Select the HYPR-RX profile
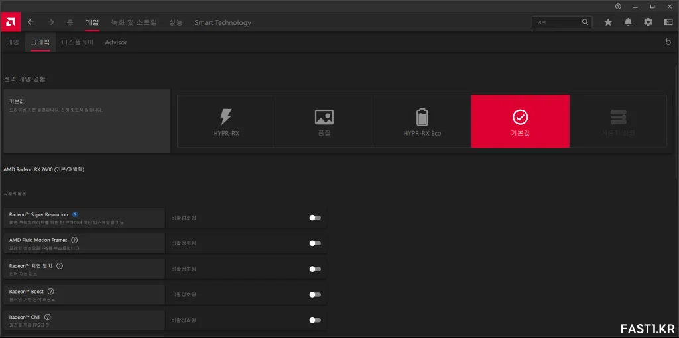This screenshot has width=679, height=338. (x=226, y=122)
